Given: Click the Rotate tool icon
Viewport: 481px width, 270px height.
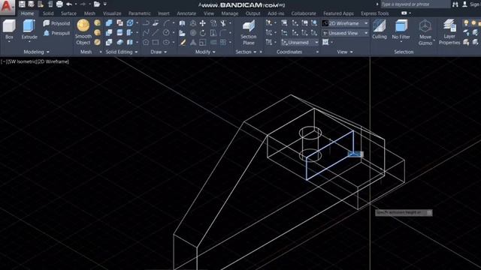Looking at the screenshot, I should (x=203, y=32).
